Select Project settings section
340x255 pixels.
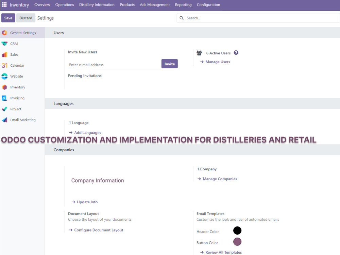click(x=22, y=109)
